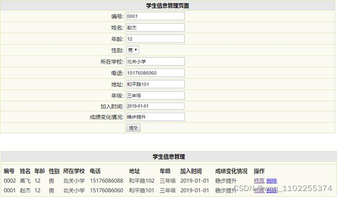Click the 学生信息管理页面 form title

(167, 5)
